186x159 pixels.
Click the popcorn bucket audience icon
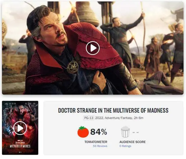pyautogui.click(x=125, y=132)
